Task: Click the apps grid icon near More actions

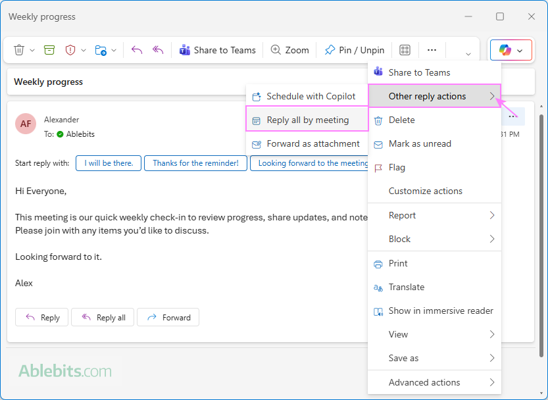Action: click(405, 49)
